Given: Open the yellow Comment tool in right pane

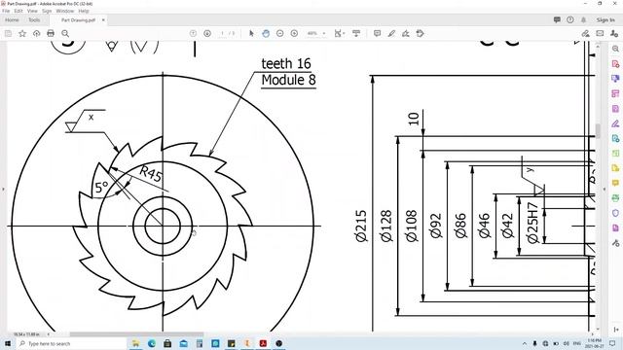Looking at the screenshot, I should point(615,184).
